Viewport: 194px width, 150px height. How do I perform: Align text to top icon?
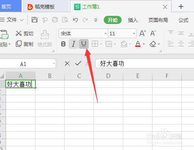click(x=171, y=33)
